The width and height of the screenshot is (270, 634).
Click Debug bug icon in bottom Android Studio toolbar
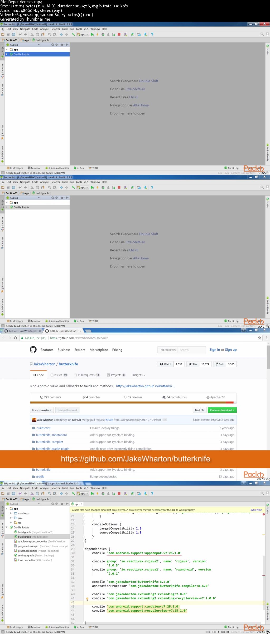coord(103,493)
